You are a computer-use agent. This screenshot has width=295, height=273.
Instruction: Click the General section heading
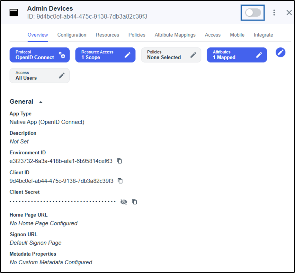(21, 102)
